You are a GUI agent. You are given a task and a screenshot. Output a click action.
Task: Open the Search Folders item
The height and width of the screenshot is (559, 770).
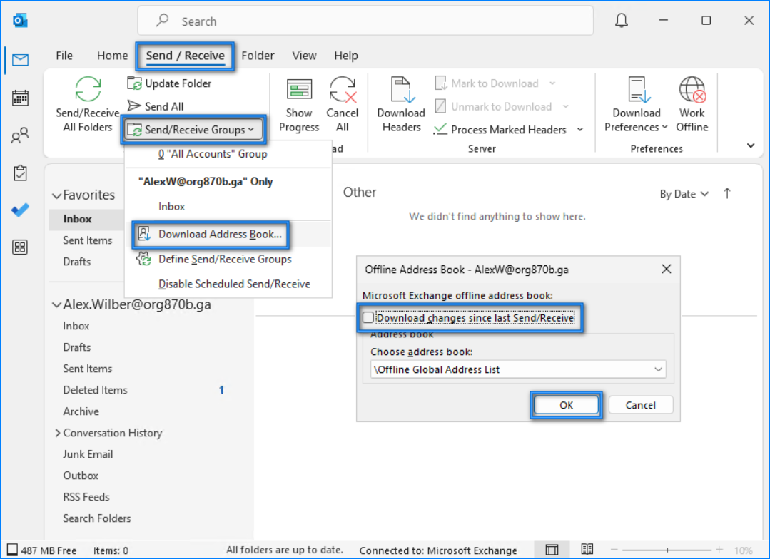(97, 518)
